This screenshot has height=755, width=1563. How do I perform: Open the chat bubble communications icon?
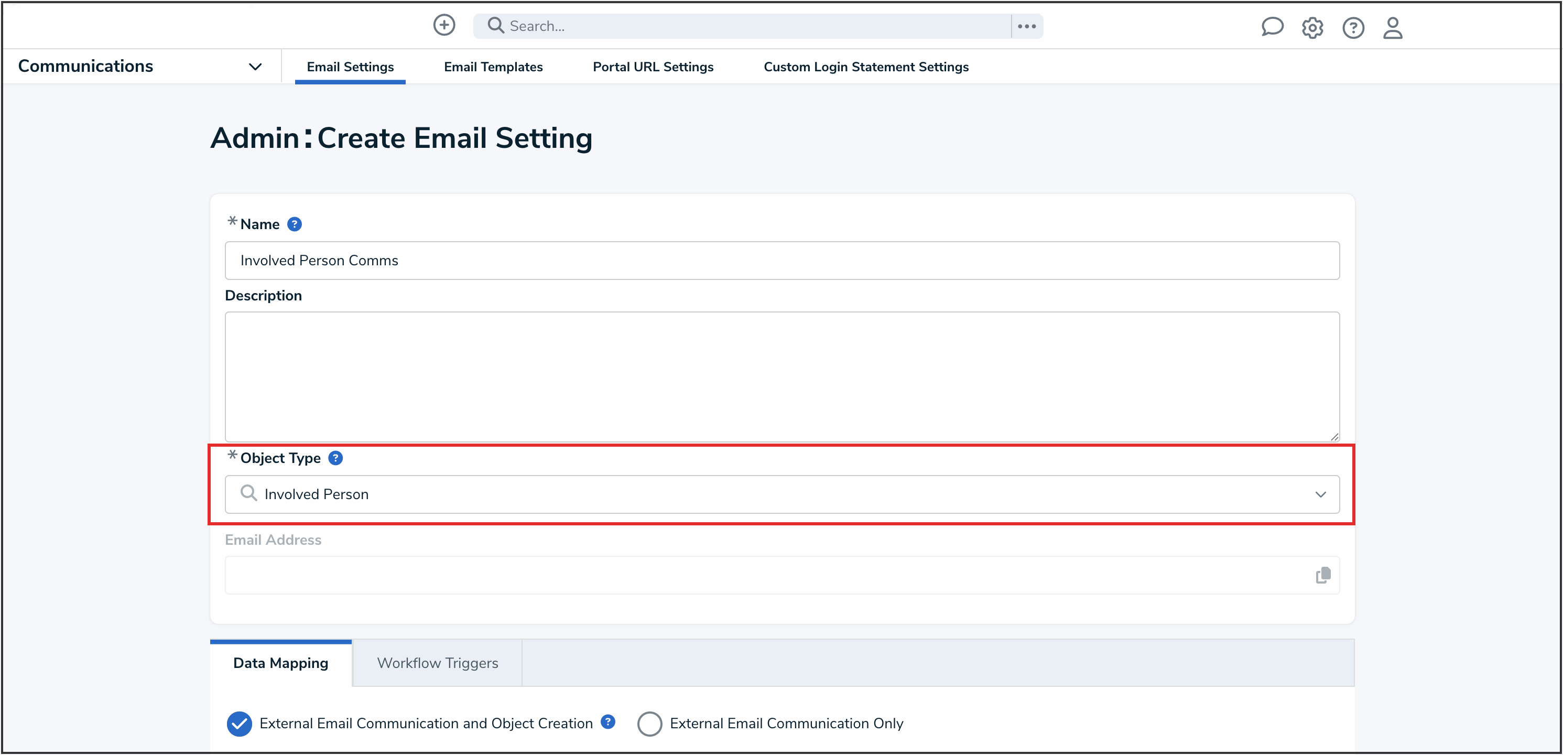1272,27
